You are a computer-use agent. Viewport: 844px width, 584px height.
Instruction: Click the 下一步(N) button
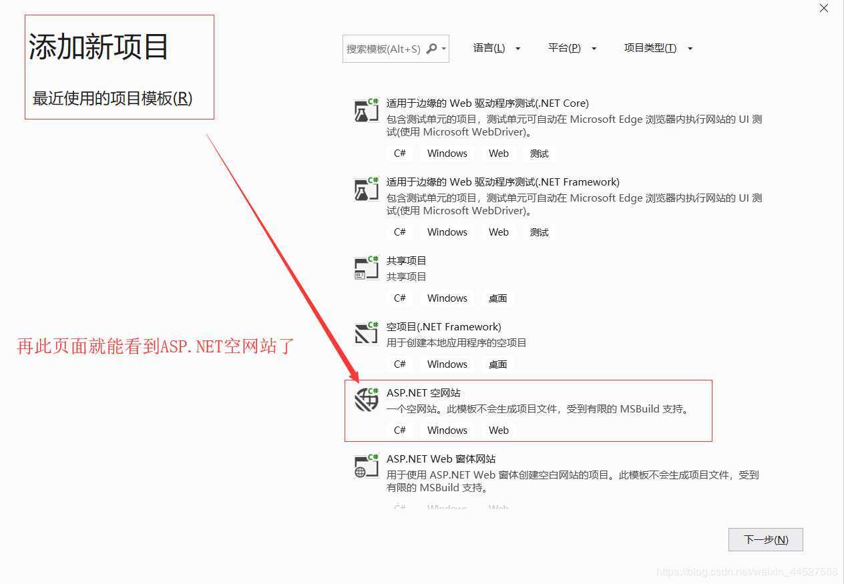click(x=766, y=539)
